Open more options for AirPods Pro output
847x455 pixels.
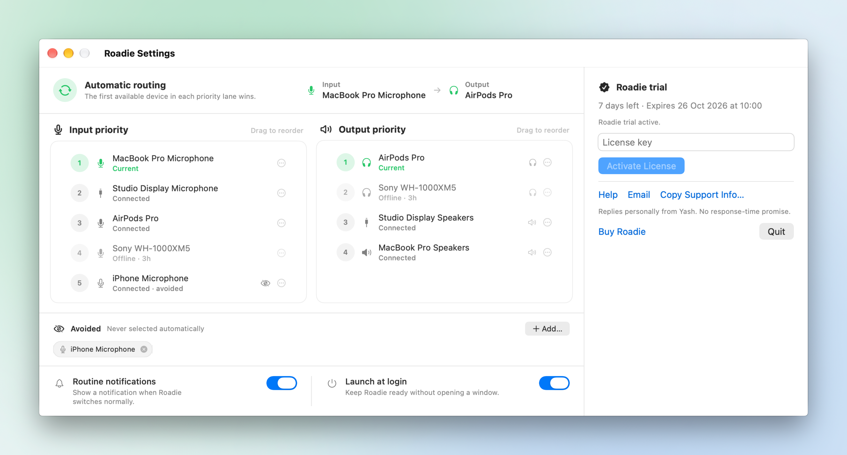click(547, 162)
